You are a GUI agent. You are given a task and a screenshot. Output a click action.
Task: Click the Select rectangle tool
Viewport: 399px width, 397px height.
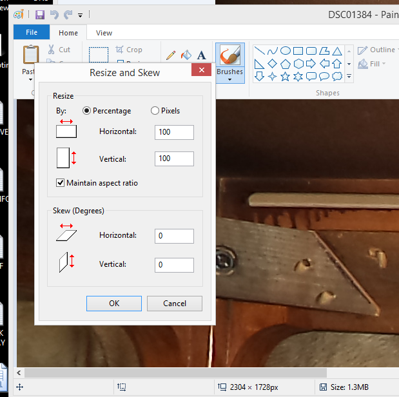99,55
